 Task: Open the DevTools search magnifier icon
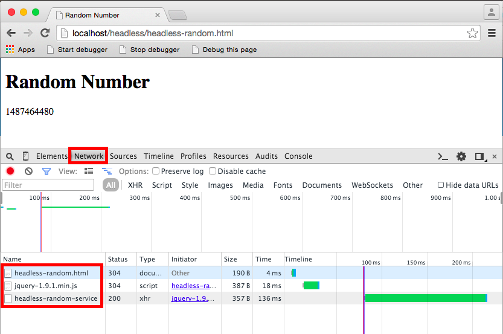[x=10, y=156]
